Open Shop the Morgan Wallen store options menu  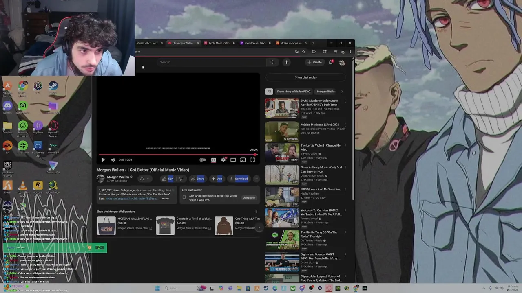click(256, 212)
